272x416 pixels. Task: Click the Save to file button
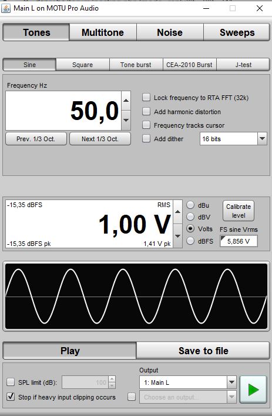(203, 351)
